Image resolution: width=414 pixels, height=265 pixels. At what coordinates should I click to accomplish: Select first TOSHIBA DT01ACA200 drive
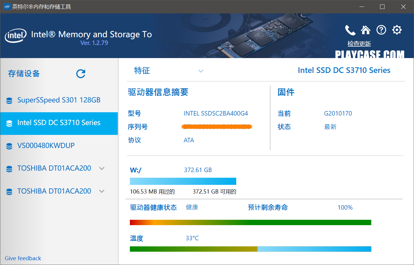[x=59, y=169]
